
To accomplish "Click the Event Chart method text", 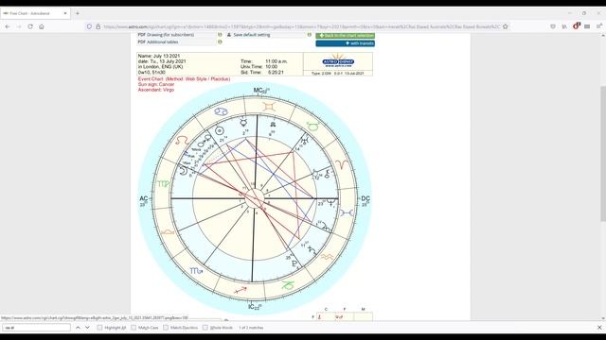I will coord(184,79).
